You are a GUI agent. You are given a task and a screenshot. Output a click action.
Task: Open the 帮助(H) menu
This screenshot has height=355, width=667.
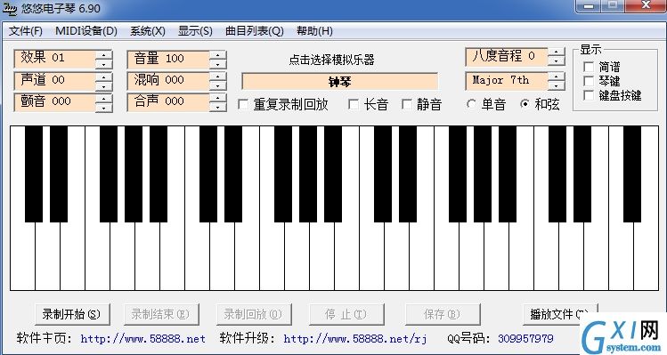pyautogui.click(x=314, y=31)
